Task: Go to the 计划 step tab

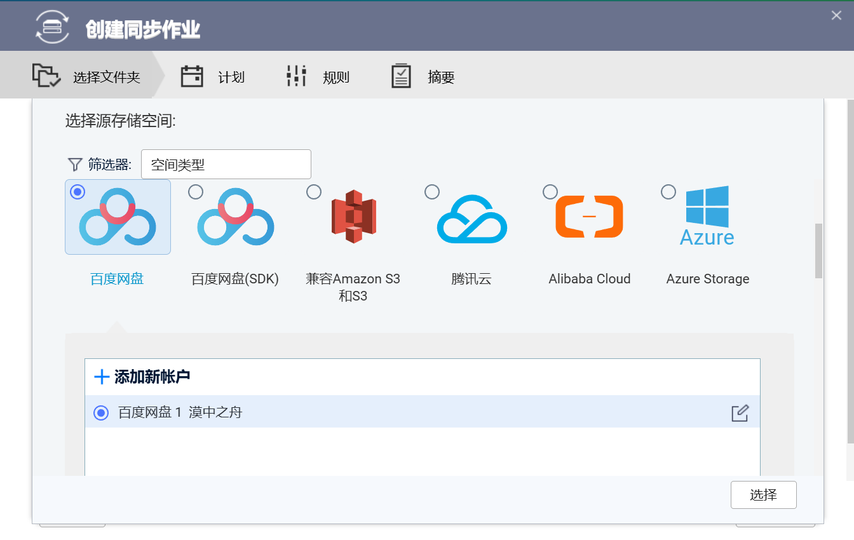Action: click(213, 77)
